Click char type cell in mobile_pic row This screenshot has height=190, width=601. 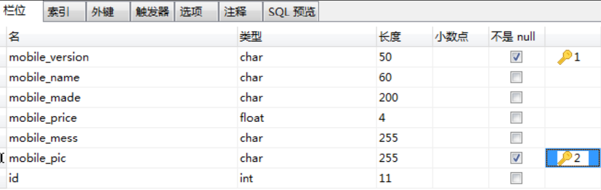[x=306, y=158]
